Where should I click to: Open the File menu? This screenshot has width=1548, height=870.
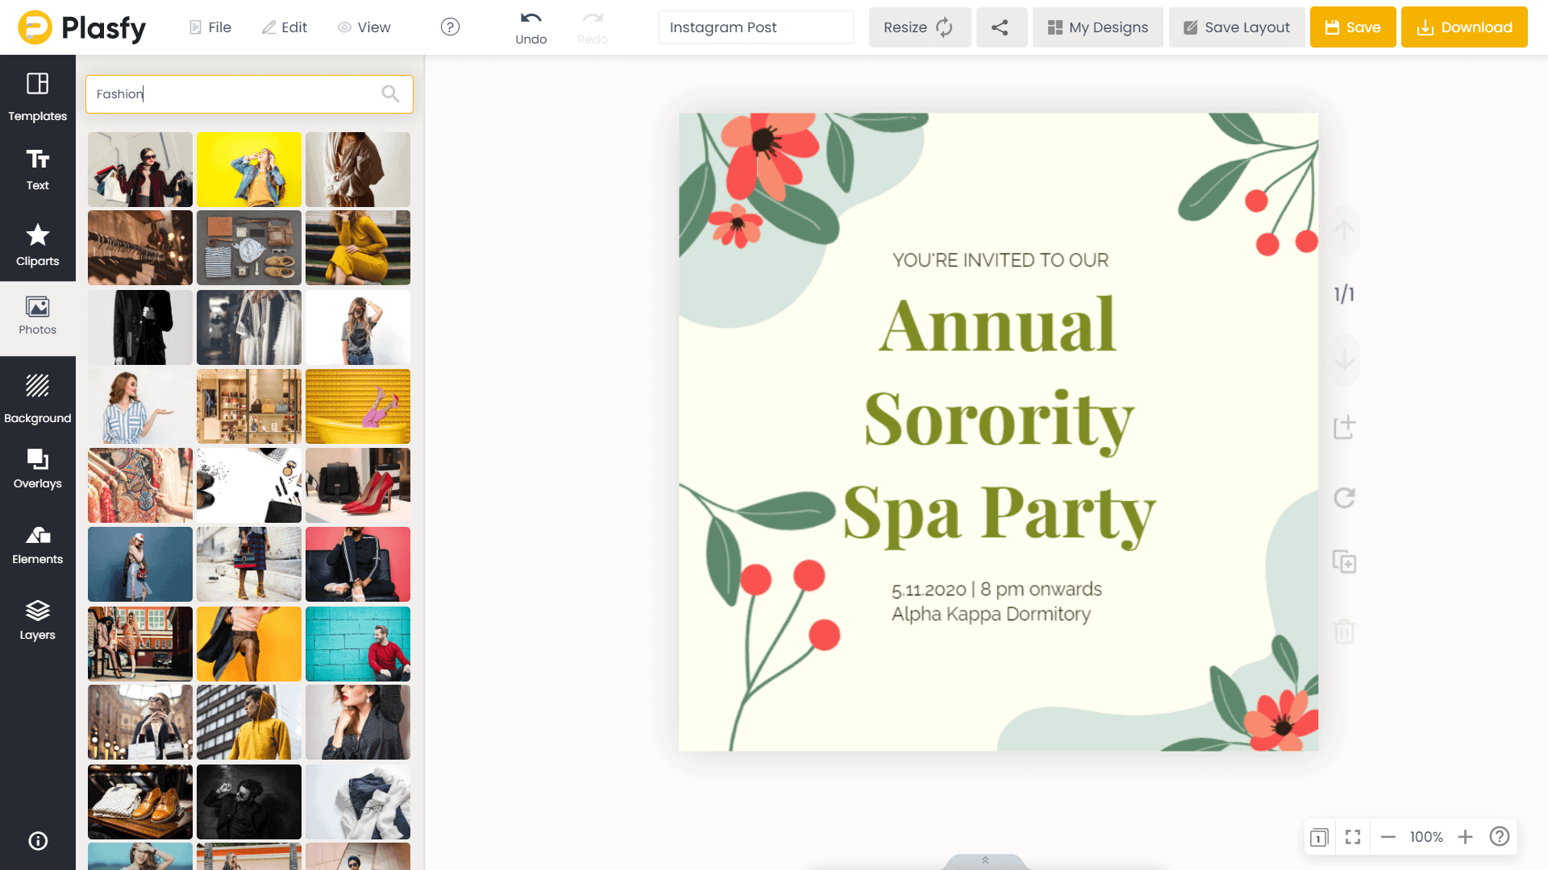click(210, 27)
